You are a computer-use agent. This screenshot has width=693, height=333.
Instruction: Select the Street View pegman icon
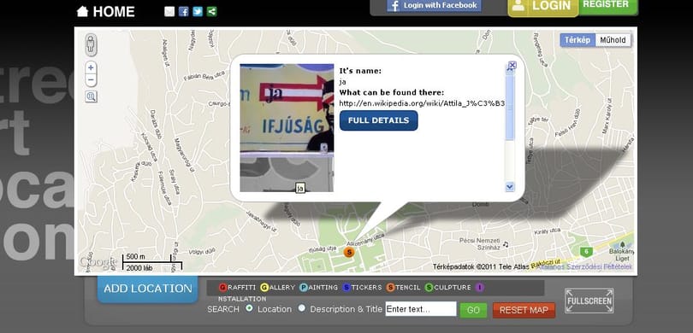click(x=91, y=44)
